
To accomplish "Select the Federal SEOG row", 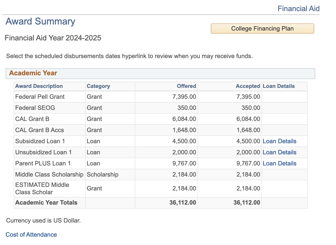I will coord(35,108).
